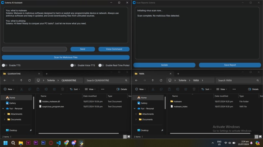Image resolution: width=263 pixels, height=147 pixels.
Task: Click the Voice Command button
Action: coord(114,49)
